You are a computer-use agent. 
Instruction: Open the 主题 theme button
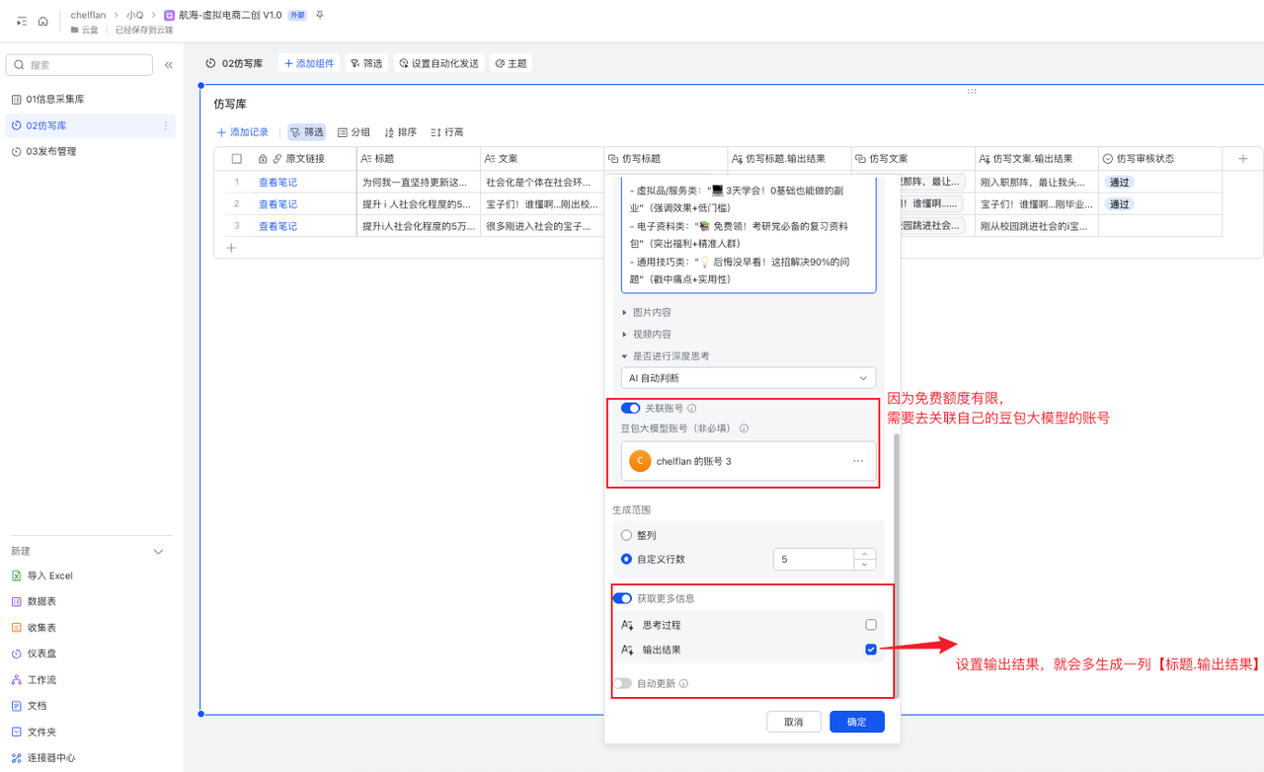coord(511,63)
